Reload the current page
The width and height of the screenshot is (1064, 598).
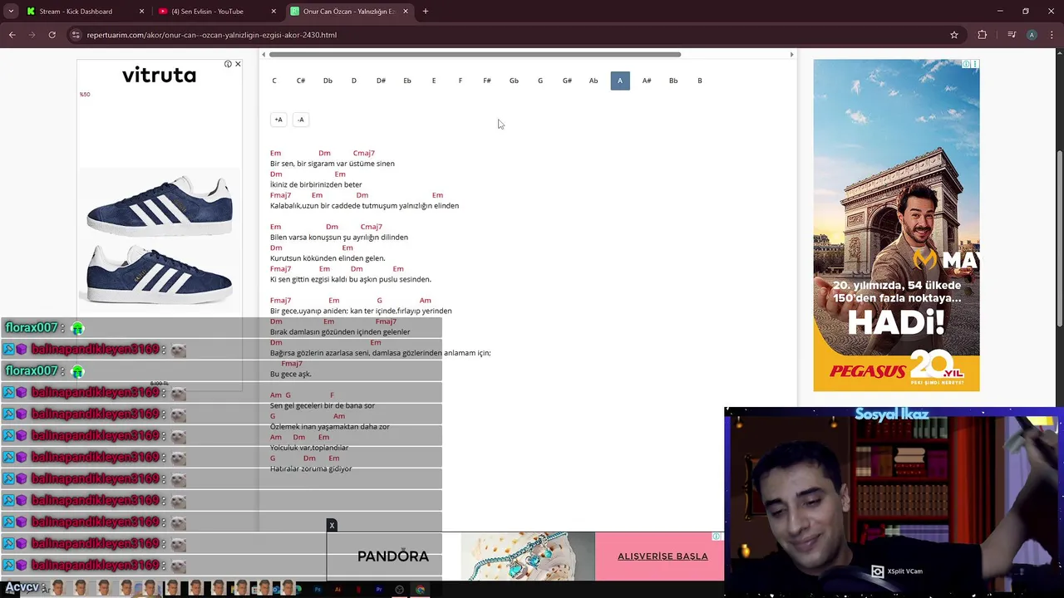point(52,35)
